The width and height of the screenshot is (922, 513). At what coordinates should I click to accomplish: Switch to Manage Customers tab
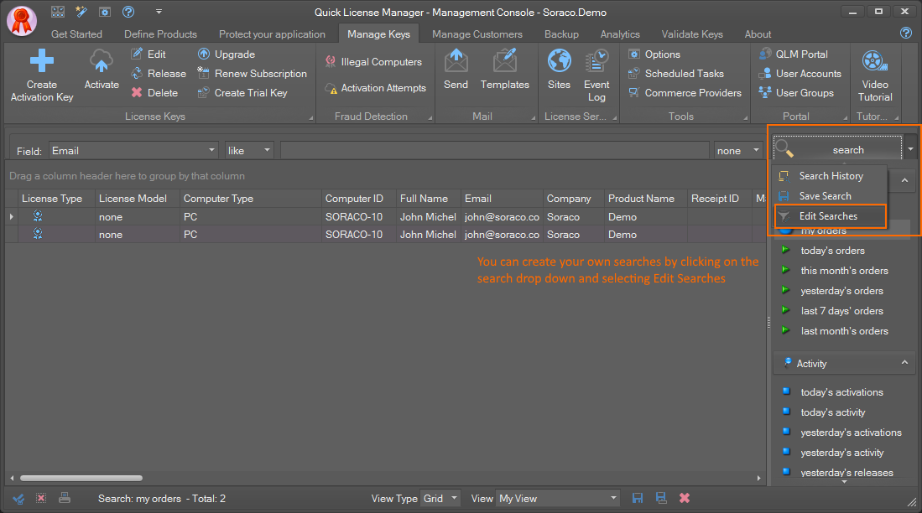[477, 34]
